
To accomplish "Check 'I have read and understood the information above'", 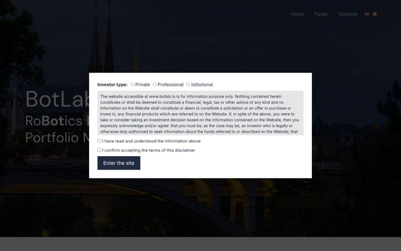I will click(99, 141).
